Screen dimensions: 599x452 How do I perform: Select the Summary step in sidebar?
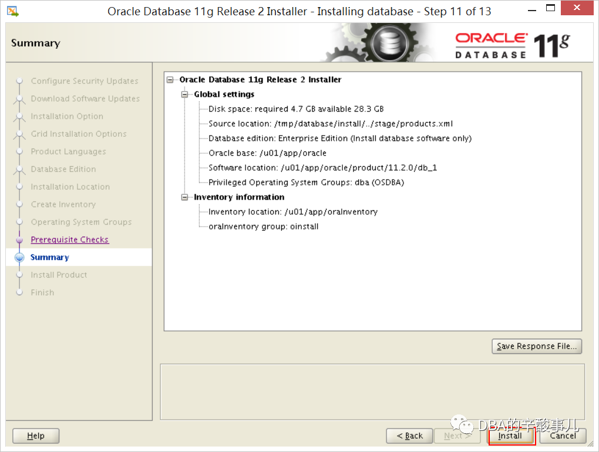point(50,257)
